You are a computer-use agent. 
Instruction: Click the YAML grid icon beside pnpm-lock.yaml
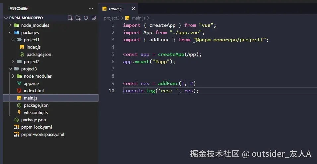[x=17, y=127]
